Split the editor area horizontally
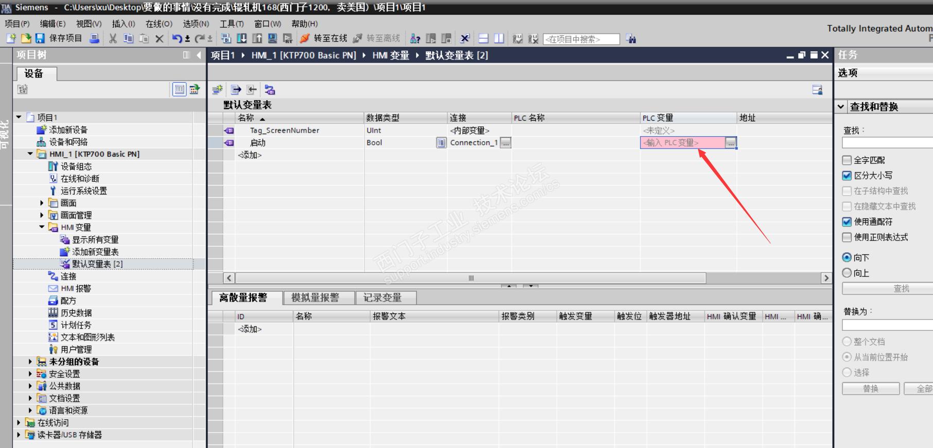The width and height of the screenshot is (933, 448). click(x=483, y=39)
